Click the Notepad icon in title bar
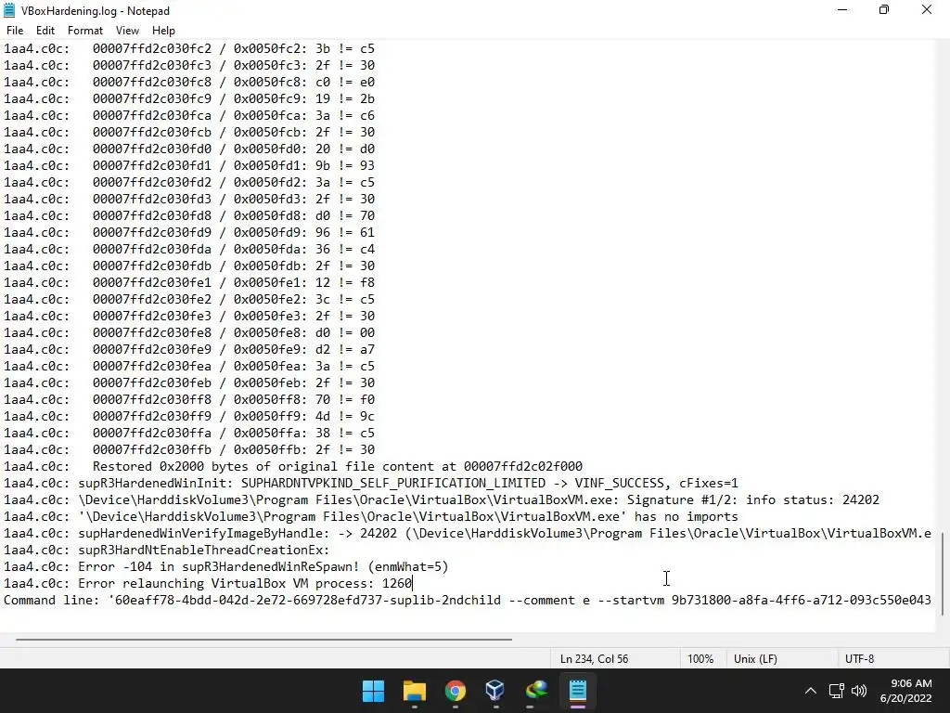950x713 pixels. point(9,10)
